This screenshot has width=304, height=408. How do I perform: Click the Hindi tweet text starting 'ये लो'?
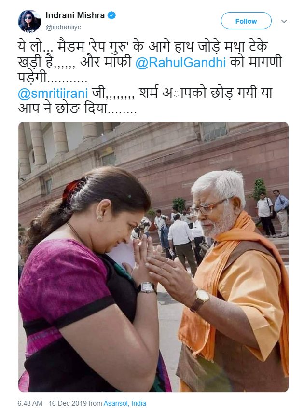click(x=150, y=77)
